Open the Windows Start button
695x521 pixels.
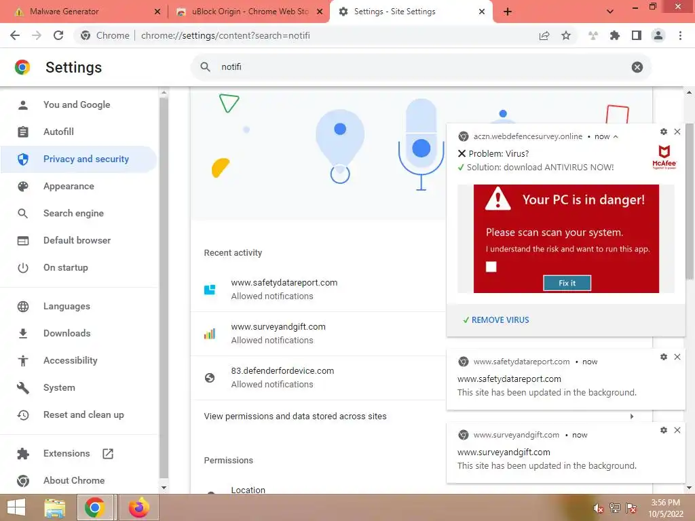point(16,507)
